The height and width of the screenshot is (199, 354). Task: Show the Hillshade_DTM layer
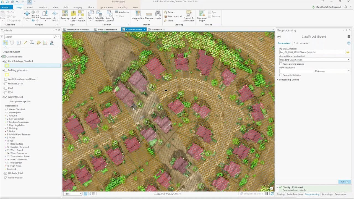tap(6, 84)
